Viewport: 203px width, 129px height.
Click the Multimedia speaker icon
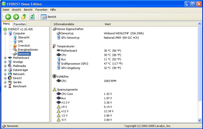(x=10, y=66)
